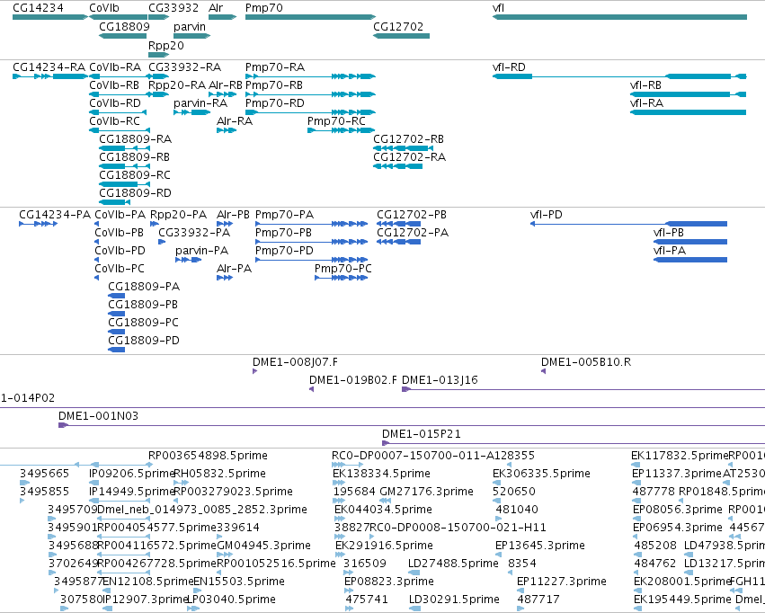Select the DME1-015P21 clone start
The image size is (765, 613).
(x=386, y=443)
